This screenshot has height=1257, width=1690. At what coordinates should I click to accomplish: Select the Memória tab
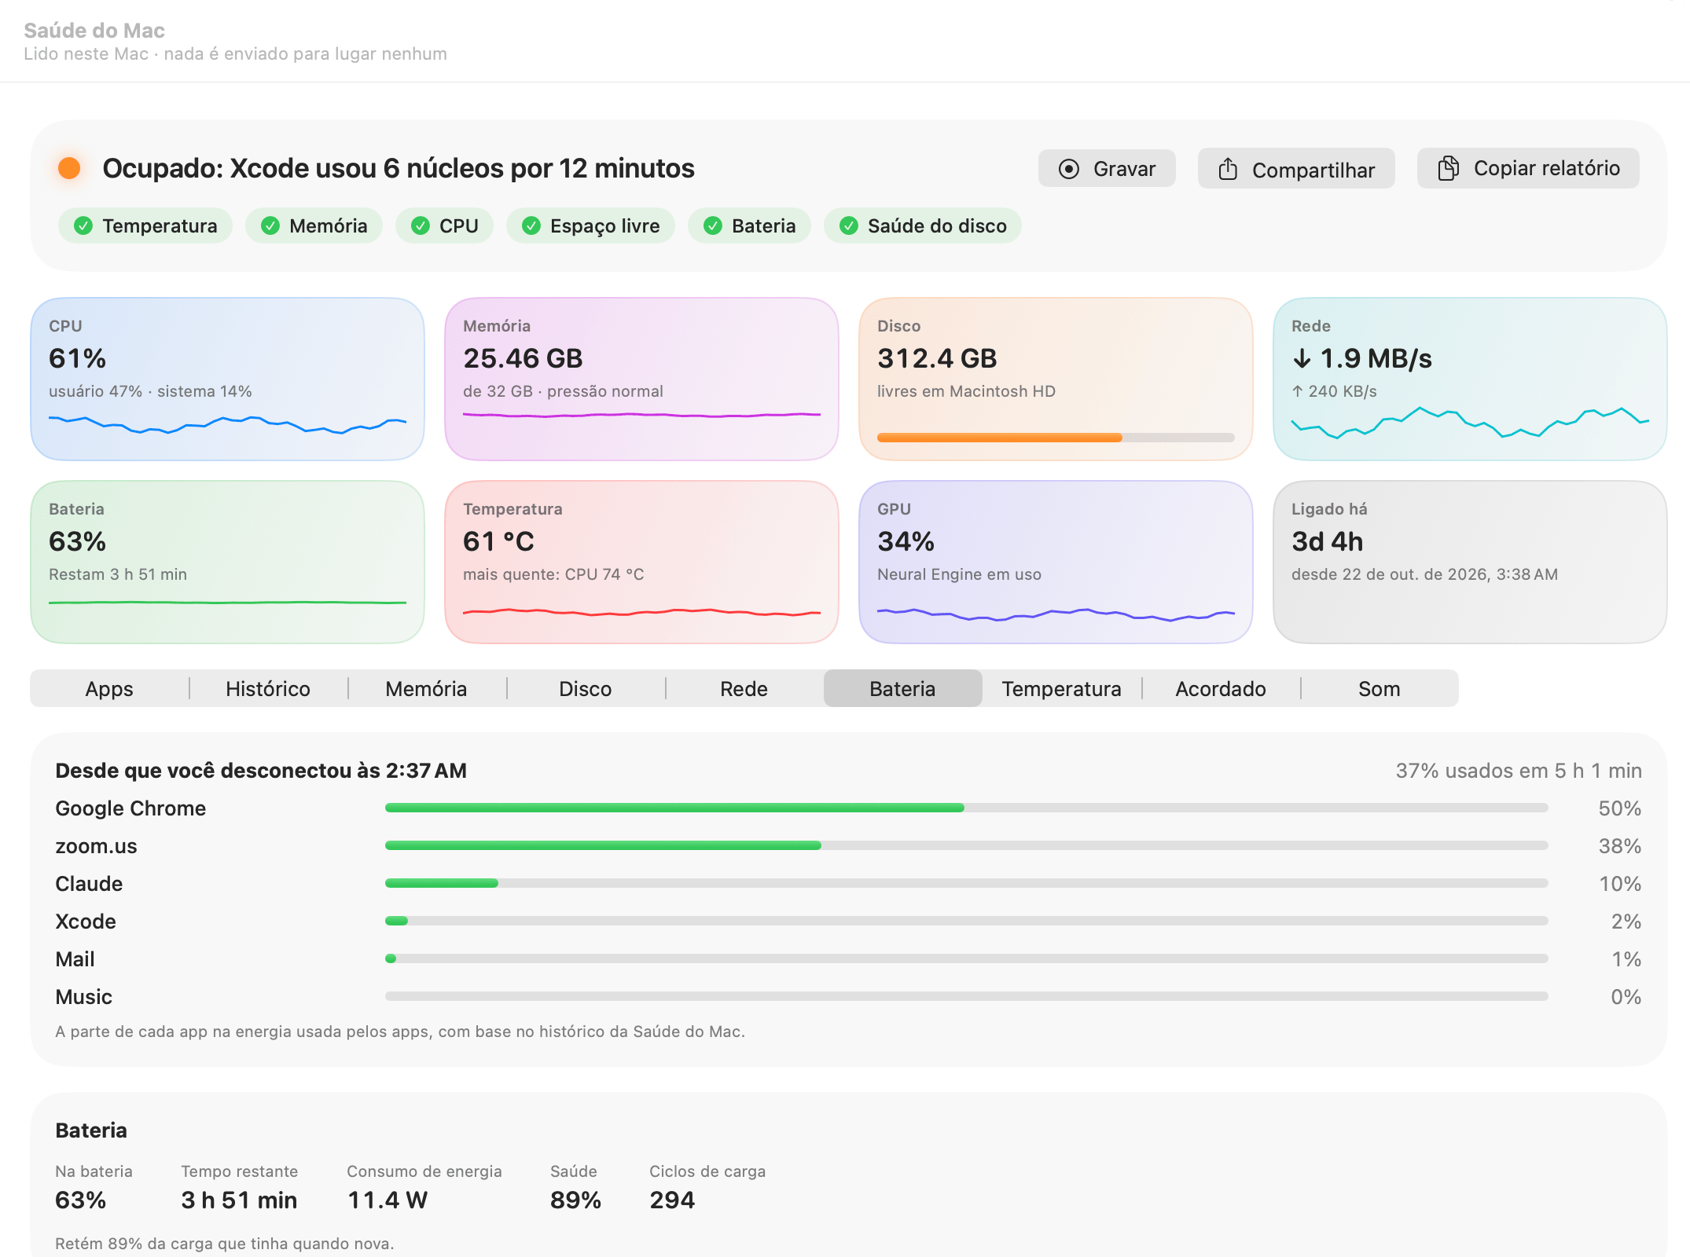(426, 689)
